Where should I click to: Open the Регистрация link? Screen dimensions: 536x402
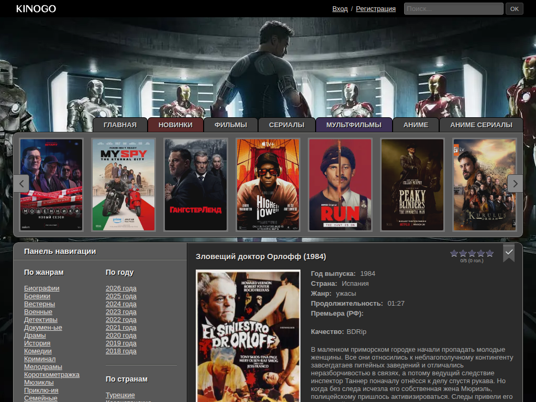(x=376, y=9)
